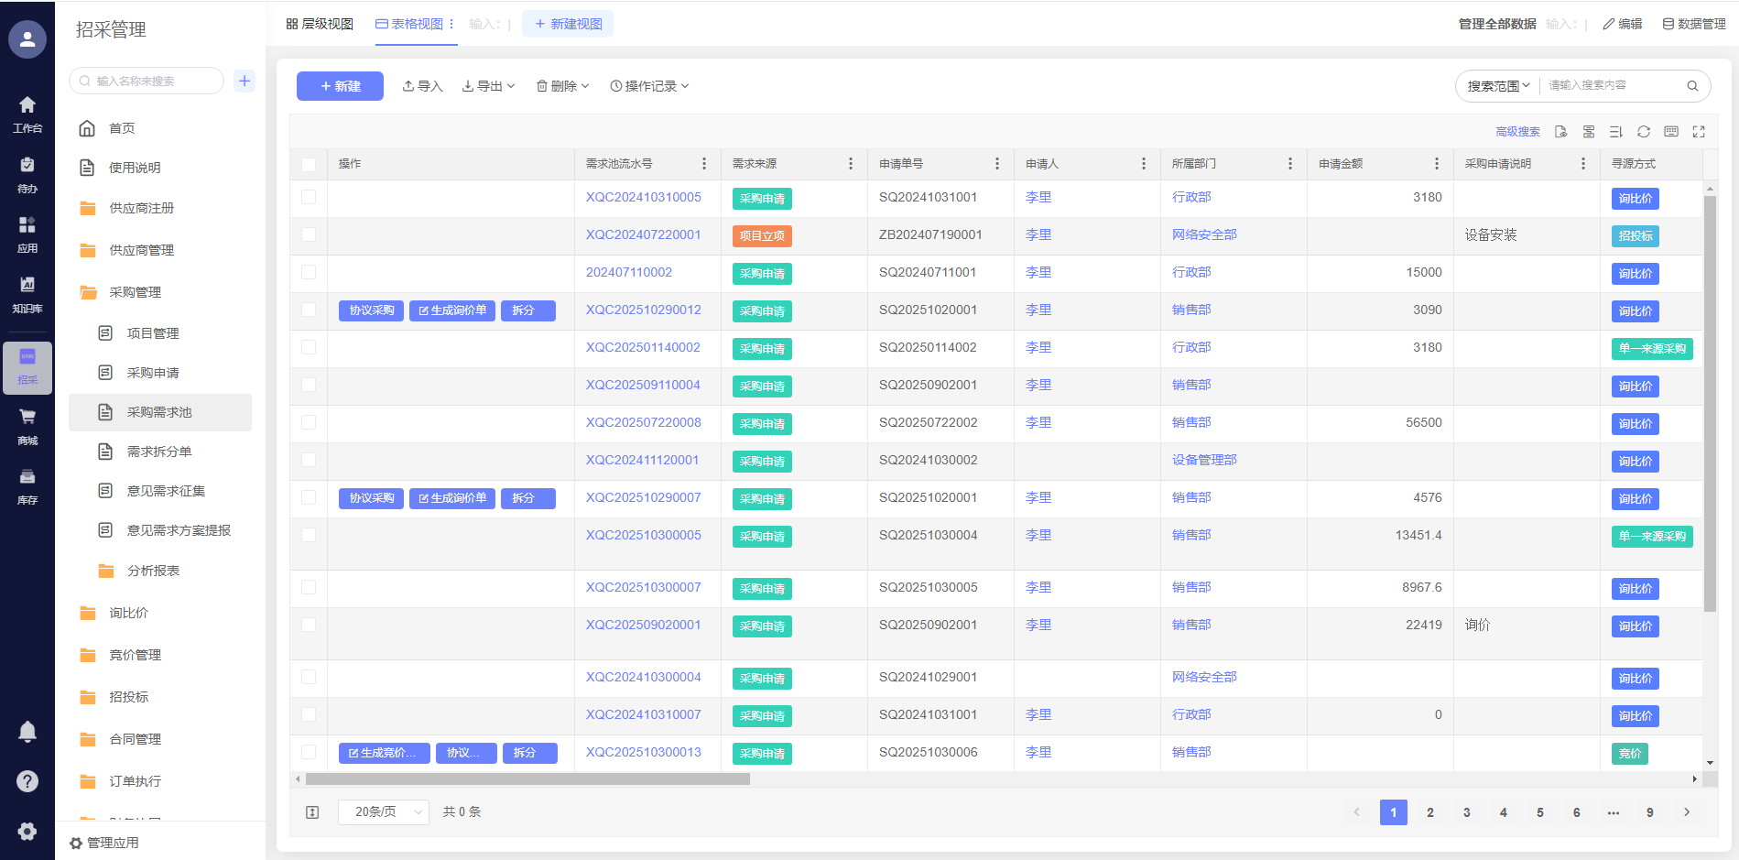Click the refresh icon above the table
The image size is (1739, 860).
(1644, 132)
